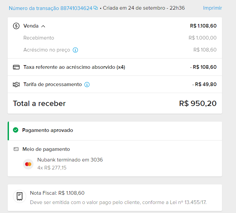Click the Venda section title

(31, 26)
